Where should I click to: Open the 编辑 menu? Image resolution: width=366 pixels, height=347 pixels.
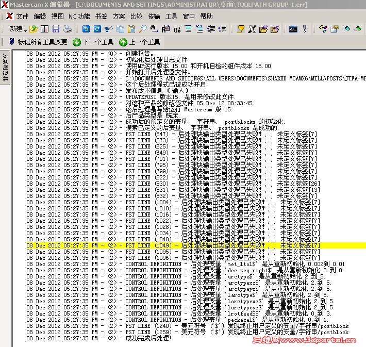[x=40, y=16]
